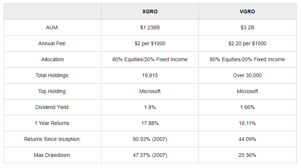This screenshot has height=168, width=301.
Task: Click VGRO dividend yield 1.66%
Action: tap(247, 107)
